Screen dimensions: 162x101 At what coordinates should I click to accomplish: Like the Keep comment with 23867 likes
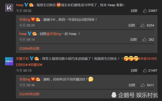145,11
